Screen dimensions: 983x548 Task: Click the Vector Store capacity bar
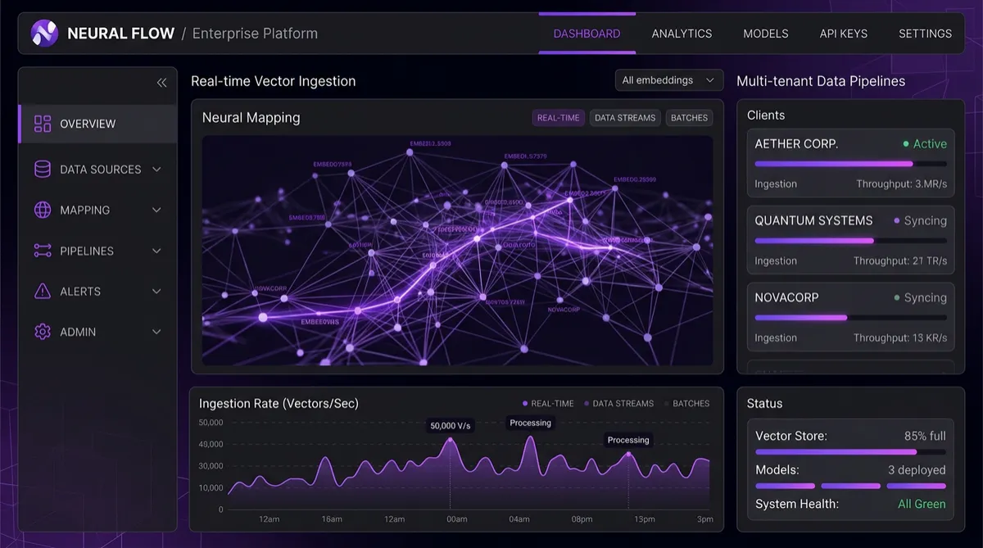[x=850, y=452]
